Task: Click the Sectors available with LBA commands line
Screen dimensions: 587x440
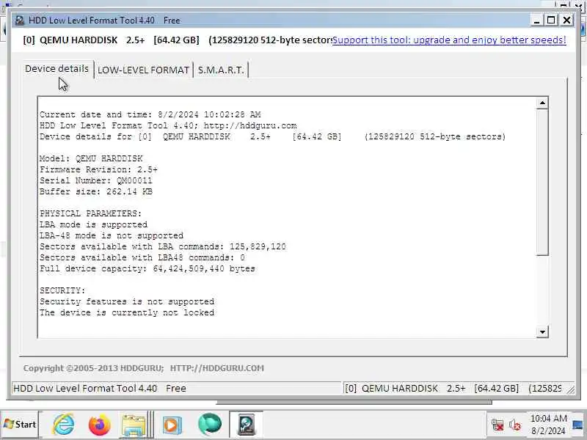Action: pos(162,246)
